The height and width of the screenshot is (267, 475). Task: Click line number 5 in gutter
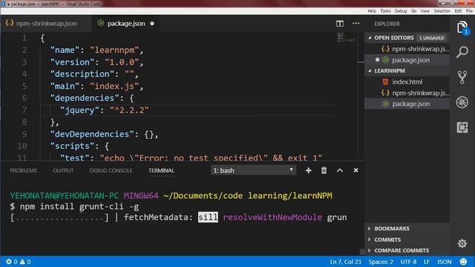(24, 86)
